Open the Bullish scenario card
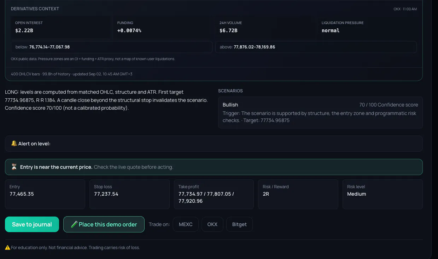Screen dimensions: 438x259 pos(320,113)
